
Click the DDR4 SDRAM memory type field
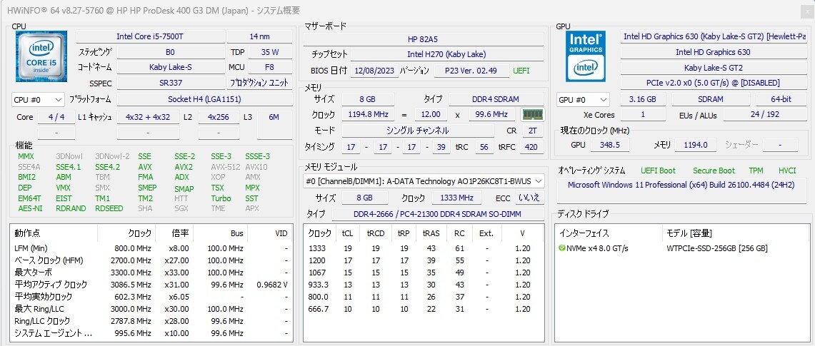[x=496, y=99]
